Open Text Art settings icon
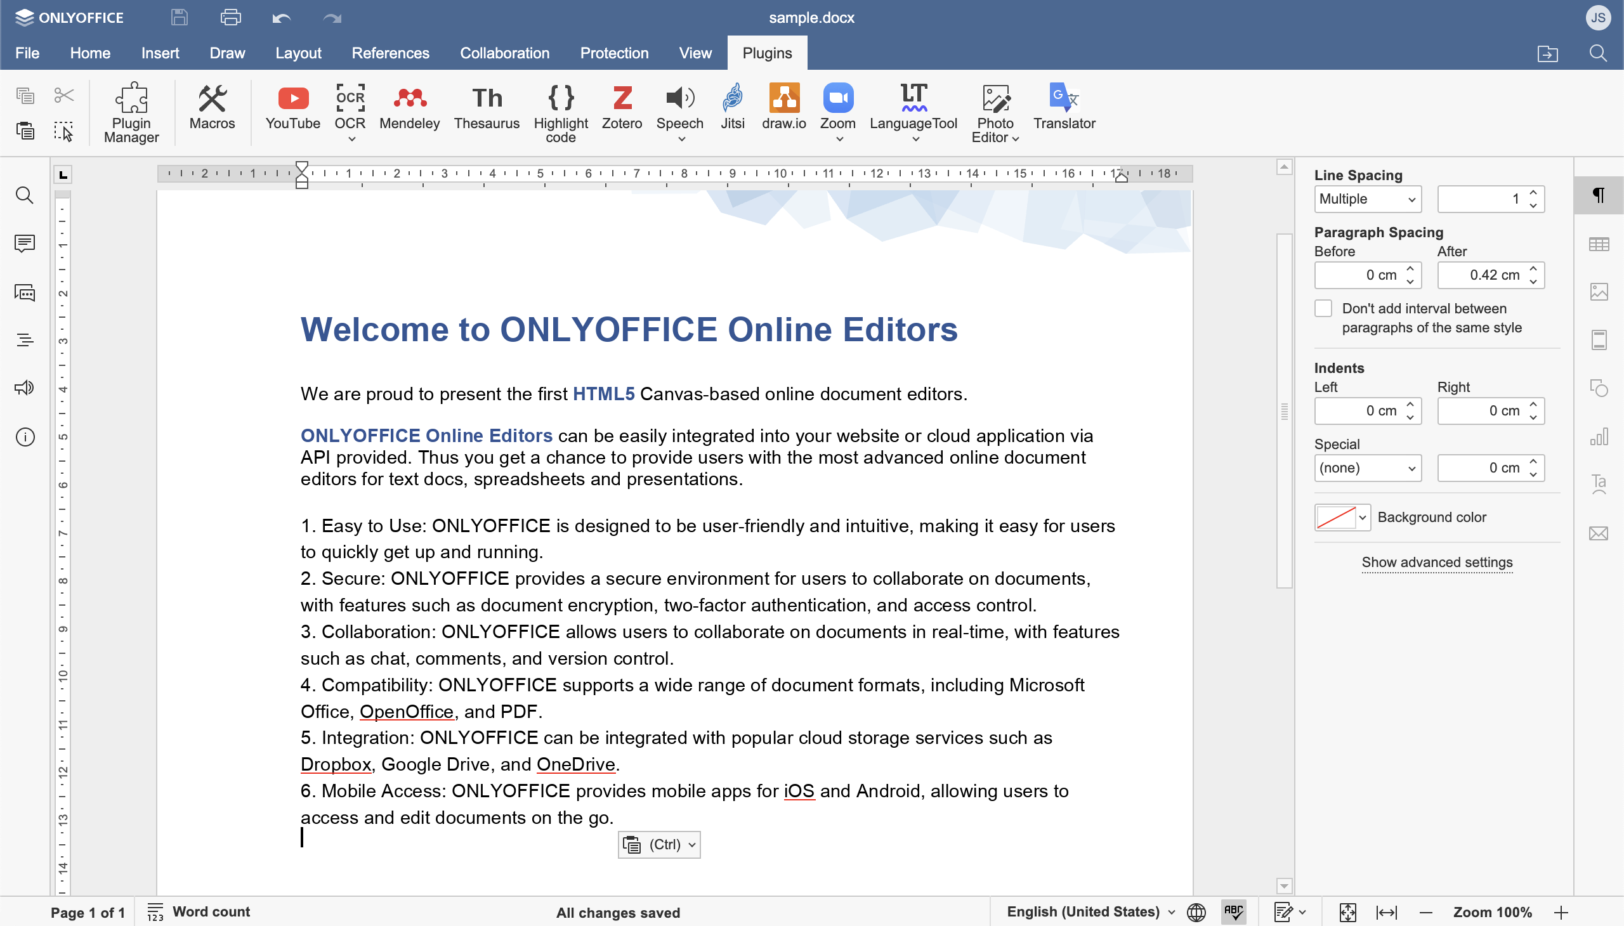1624x926 pixels. click(1598, 485)
